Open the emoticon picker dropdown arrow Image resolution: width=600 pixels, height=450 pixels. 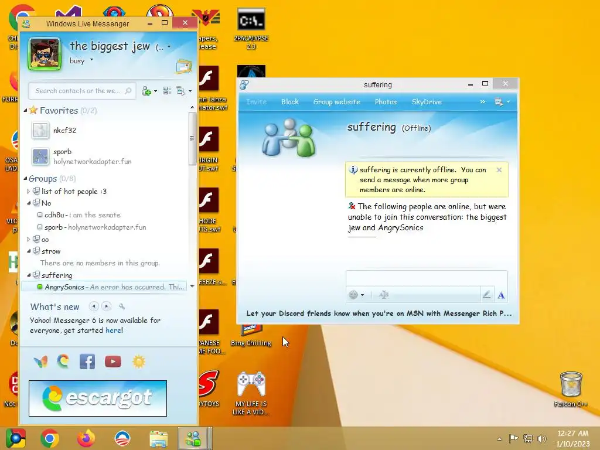click(362, 295)
